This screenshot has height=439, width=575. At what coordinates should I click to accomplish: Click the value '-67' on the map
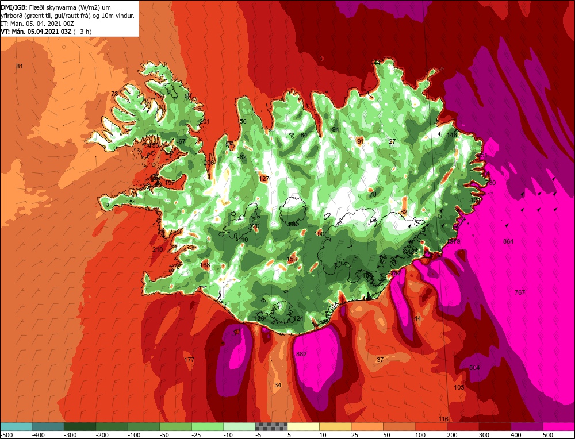tap(181, 141)
